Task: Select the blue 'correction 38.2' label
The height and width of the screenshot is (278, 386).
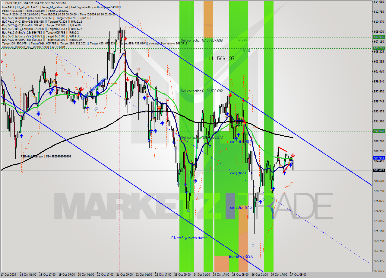Action: click(x=241, y=142)
